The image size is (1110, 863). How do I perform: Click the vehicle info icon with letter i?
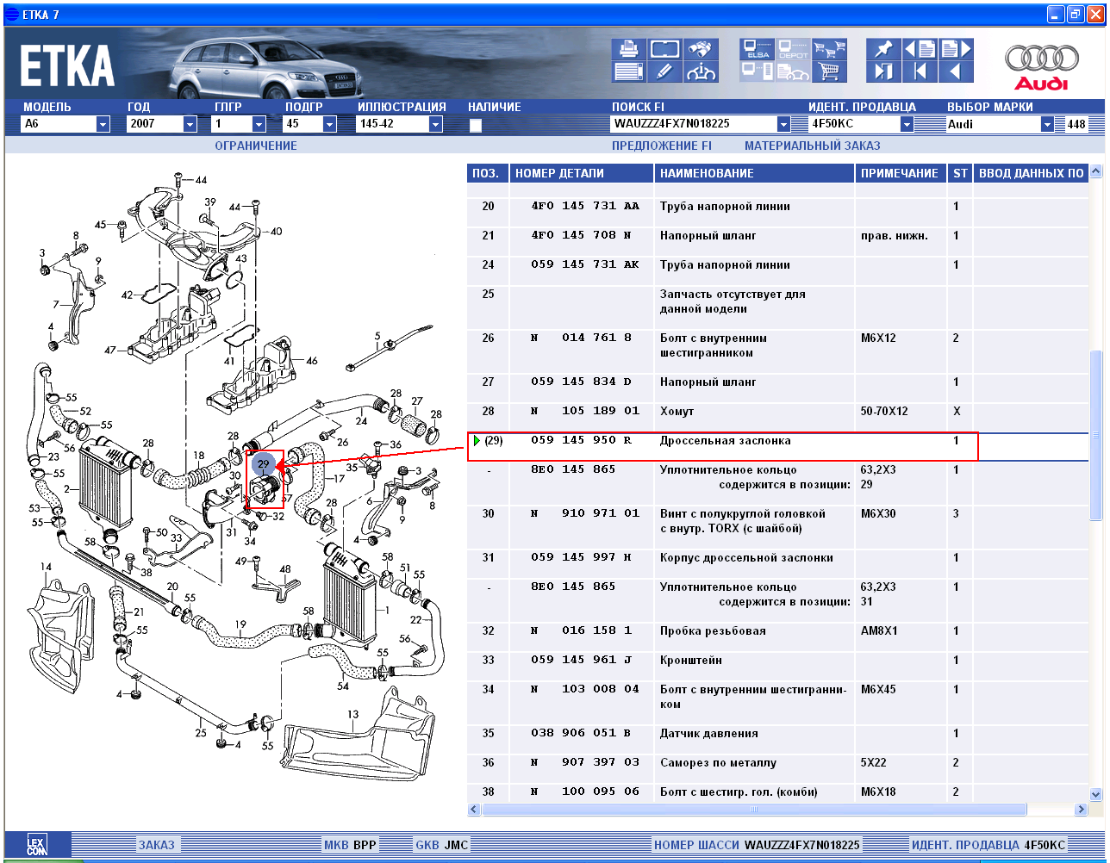tap(702, 72)
